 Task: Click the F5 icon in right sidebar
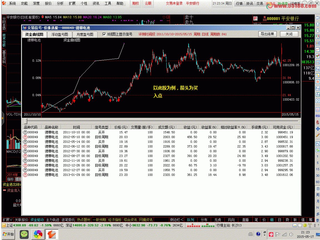point(317,144)
